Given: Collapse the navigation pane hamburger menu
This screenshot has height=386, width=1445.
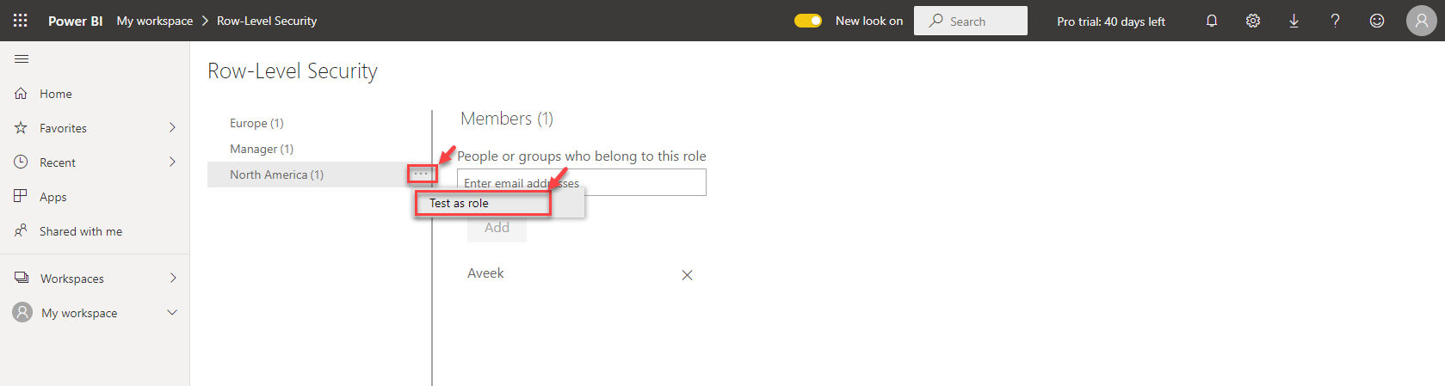Looking at the screenshot, I should click(22, 58).
